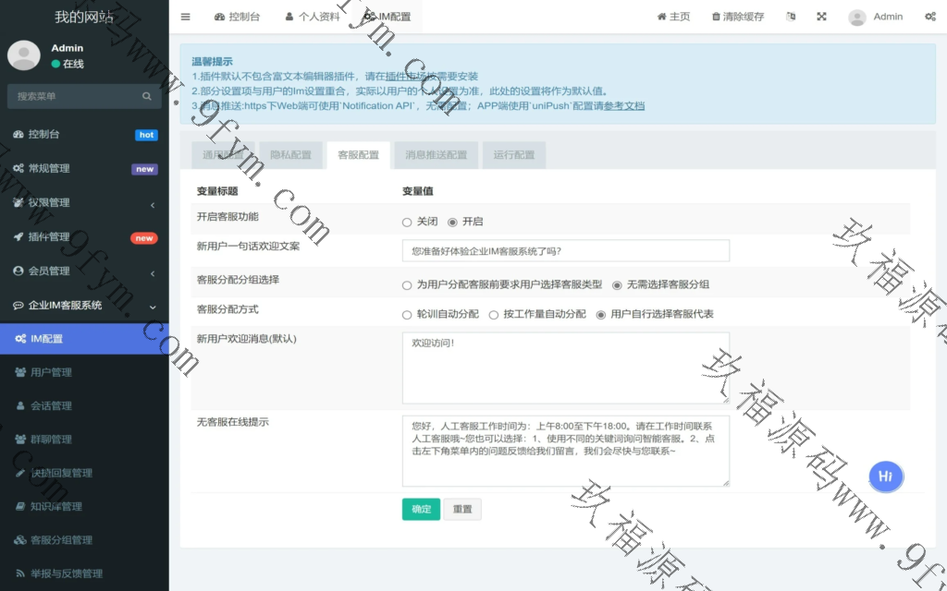The width and height of the screenshot is (947, 591).
Task: Click the green 确定 button
Action: (421, 509)
